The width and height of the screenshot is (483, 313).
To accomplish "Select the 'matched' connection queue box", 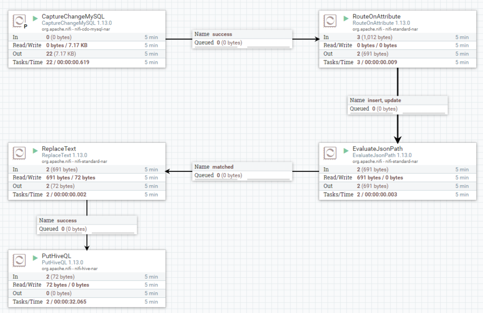I will point(242,171).
